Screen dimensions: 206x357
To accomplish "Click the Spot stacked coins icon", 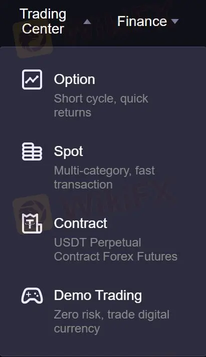I will point(32,151).
